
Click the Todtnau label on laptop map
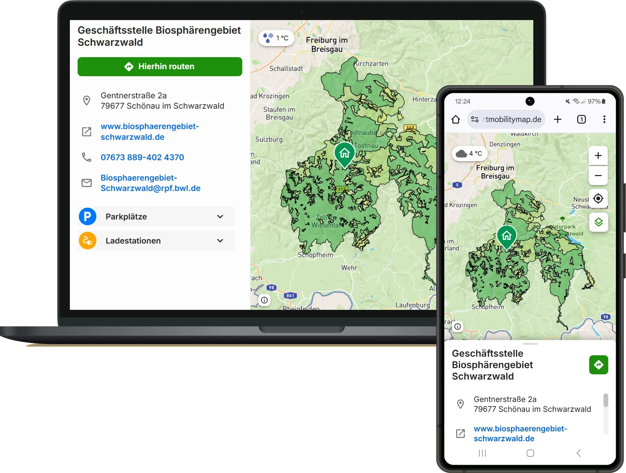click(366, 146)
